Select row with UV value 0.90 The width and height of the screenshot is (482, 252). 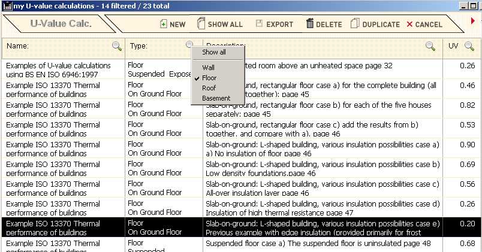(241, 148)
